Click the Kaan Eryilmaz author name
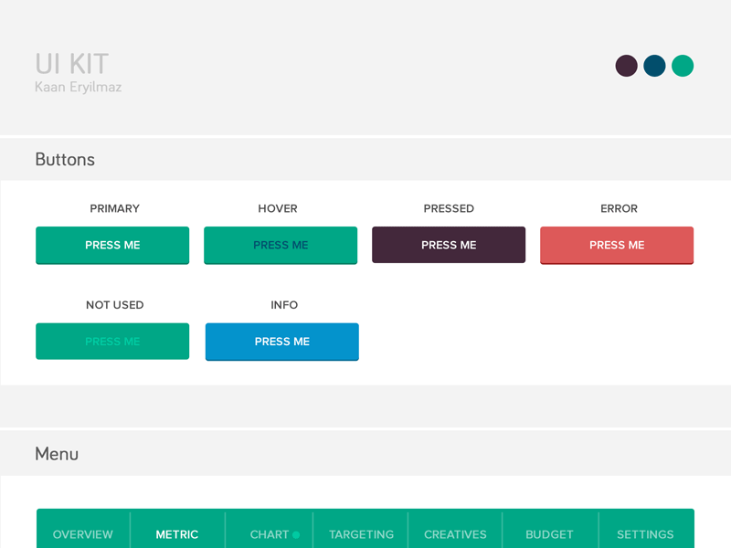The width and height of the screenshot is (731, 548). point(79,88)
